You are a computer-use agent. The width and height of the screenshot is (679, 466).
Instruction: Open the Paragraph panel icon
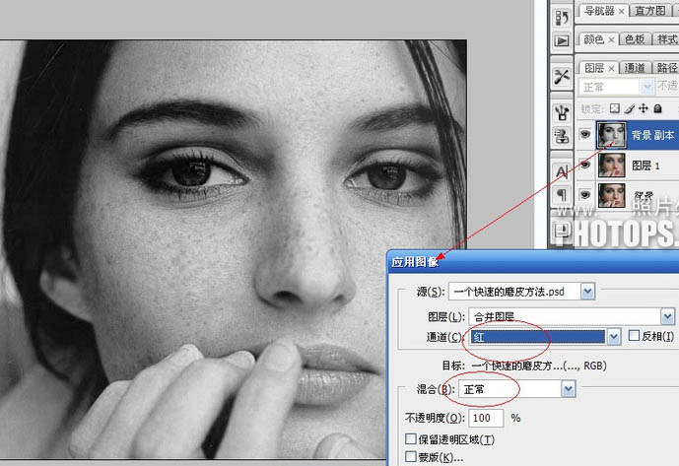562,195
